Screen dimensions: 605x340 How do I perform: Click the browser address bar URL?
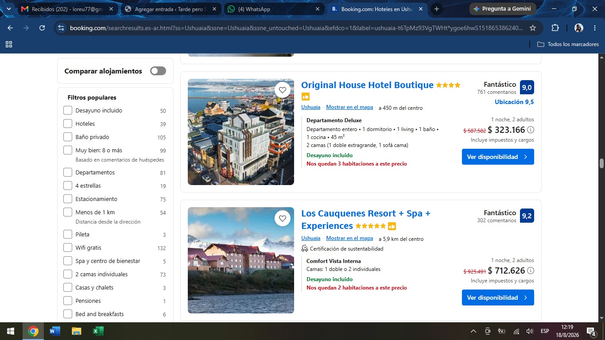tap(296, 28)
